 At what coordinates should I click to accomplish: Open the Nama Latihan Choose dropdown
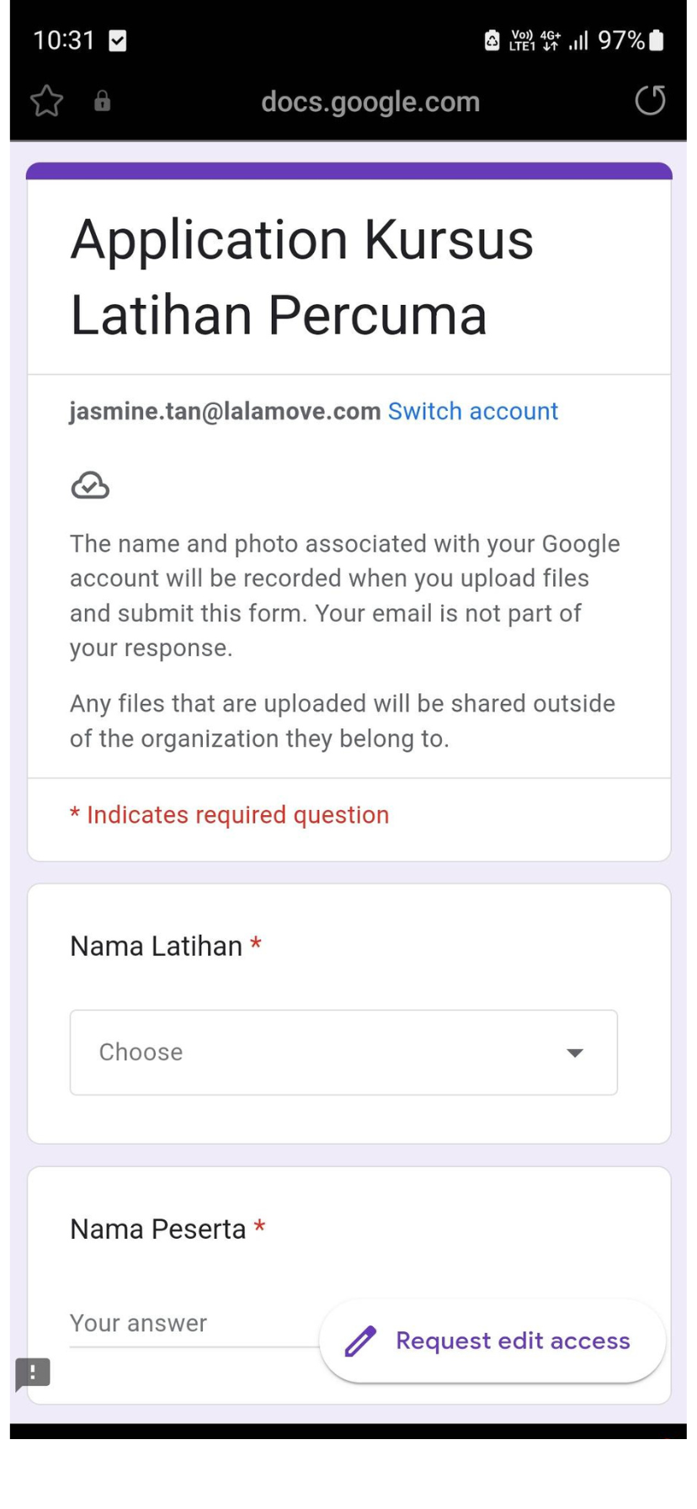[343, 1052]
